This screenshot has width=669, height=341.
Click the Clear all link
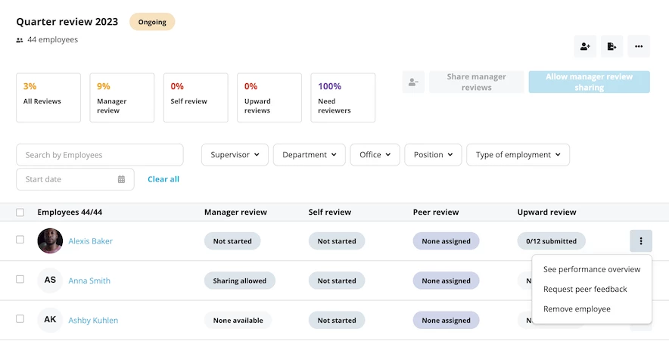pyautogui.click(x=163, y=179)
